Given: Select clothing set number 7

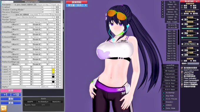Looking at the screenshot, I should tap(162, 17).
